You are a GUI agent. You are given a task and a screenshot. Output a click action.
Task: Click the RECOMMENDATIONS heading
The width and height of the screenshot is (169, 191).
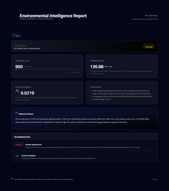(x=22, y=137)
